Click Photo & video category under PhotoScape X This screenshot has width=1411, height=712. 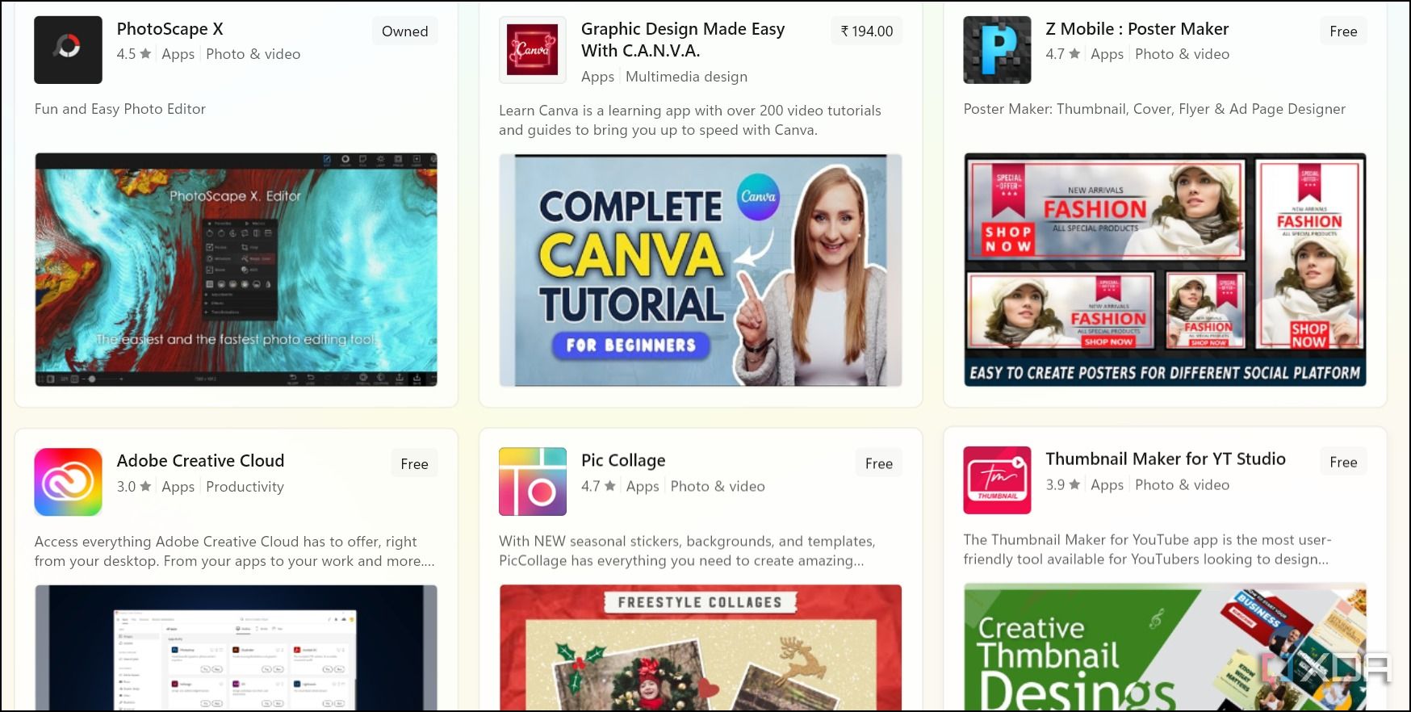coord(253,54)
